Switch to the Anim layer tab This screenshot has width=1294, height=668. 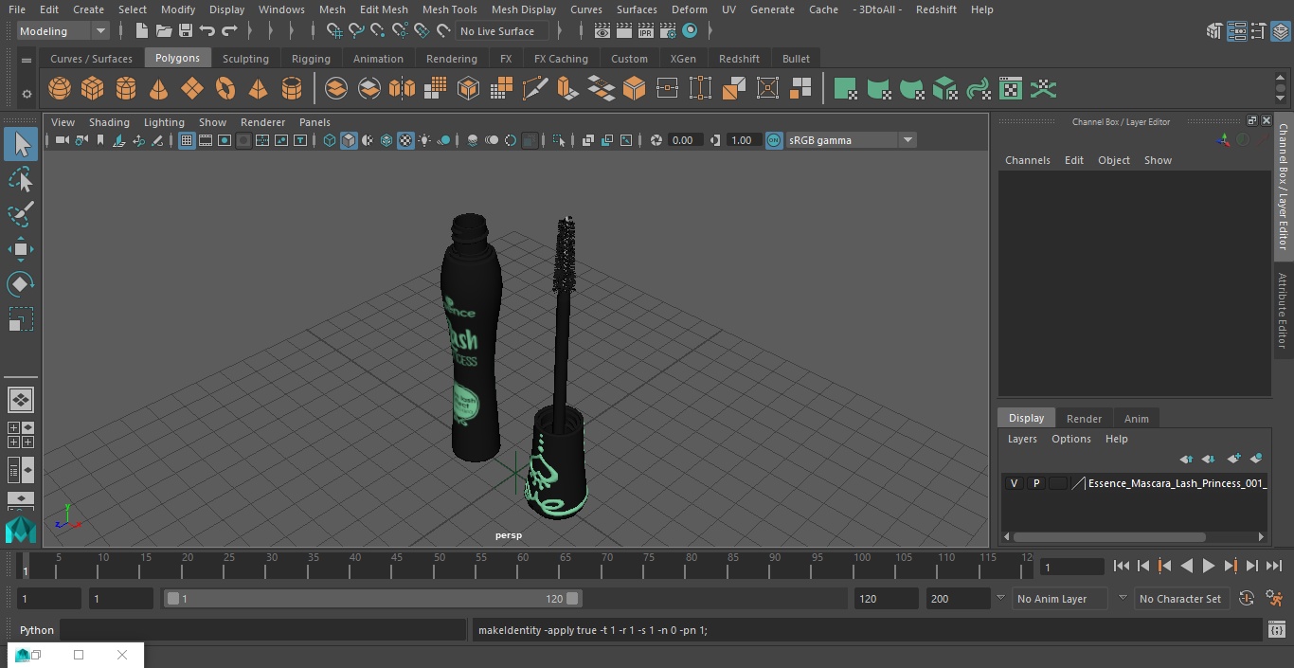pos(1136,419)
